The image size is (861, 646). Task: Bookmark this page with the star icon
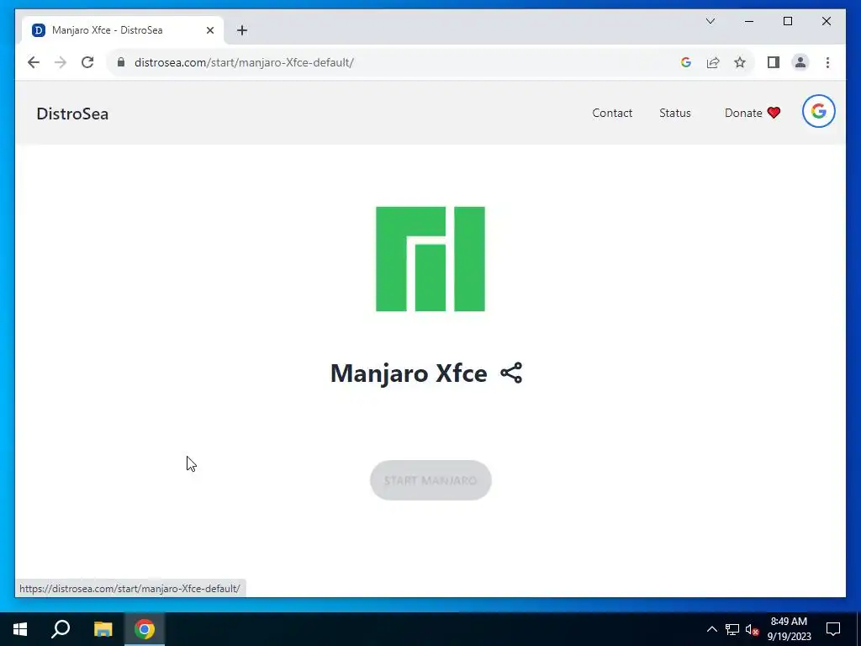pos(740,62)
